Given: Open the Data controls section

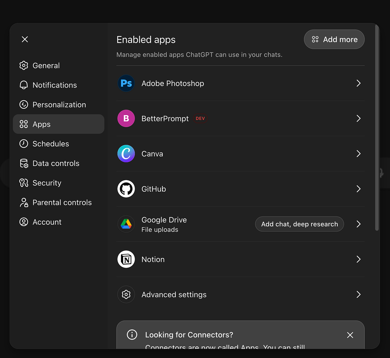Looking at the screenshot, I should click(x=59, y=163).
